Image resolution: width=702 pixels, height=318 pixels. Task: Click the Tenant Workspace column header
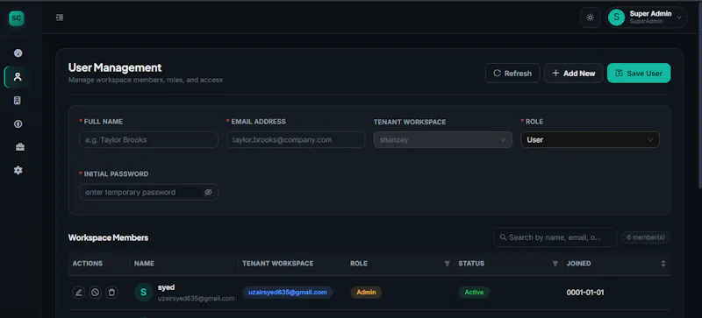coord(277,264)
